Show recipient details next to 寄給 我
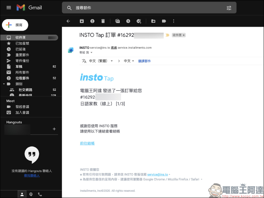 click(91, 52)
